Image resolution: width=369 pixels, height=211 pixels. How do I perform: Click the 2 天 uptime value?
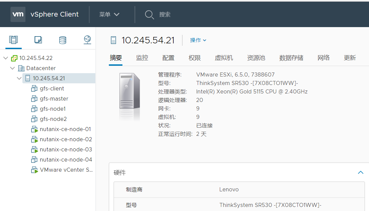[x=201, y=134]
